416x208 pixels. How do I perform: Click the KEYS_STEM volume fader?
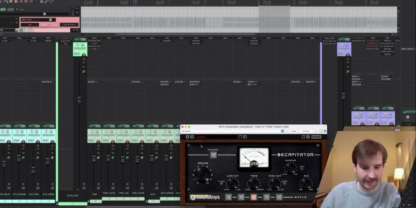tap(79, 100)
